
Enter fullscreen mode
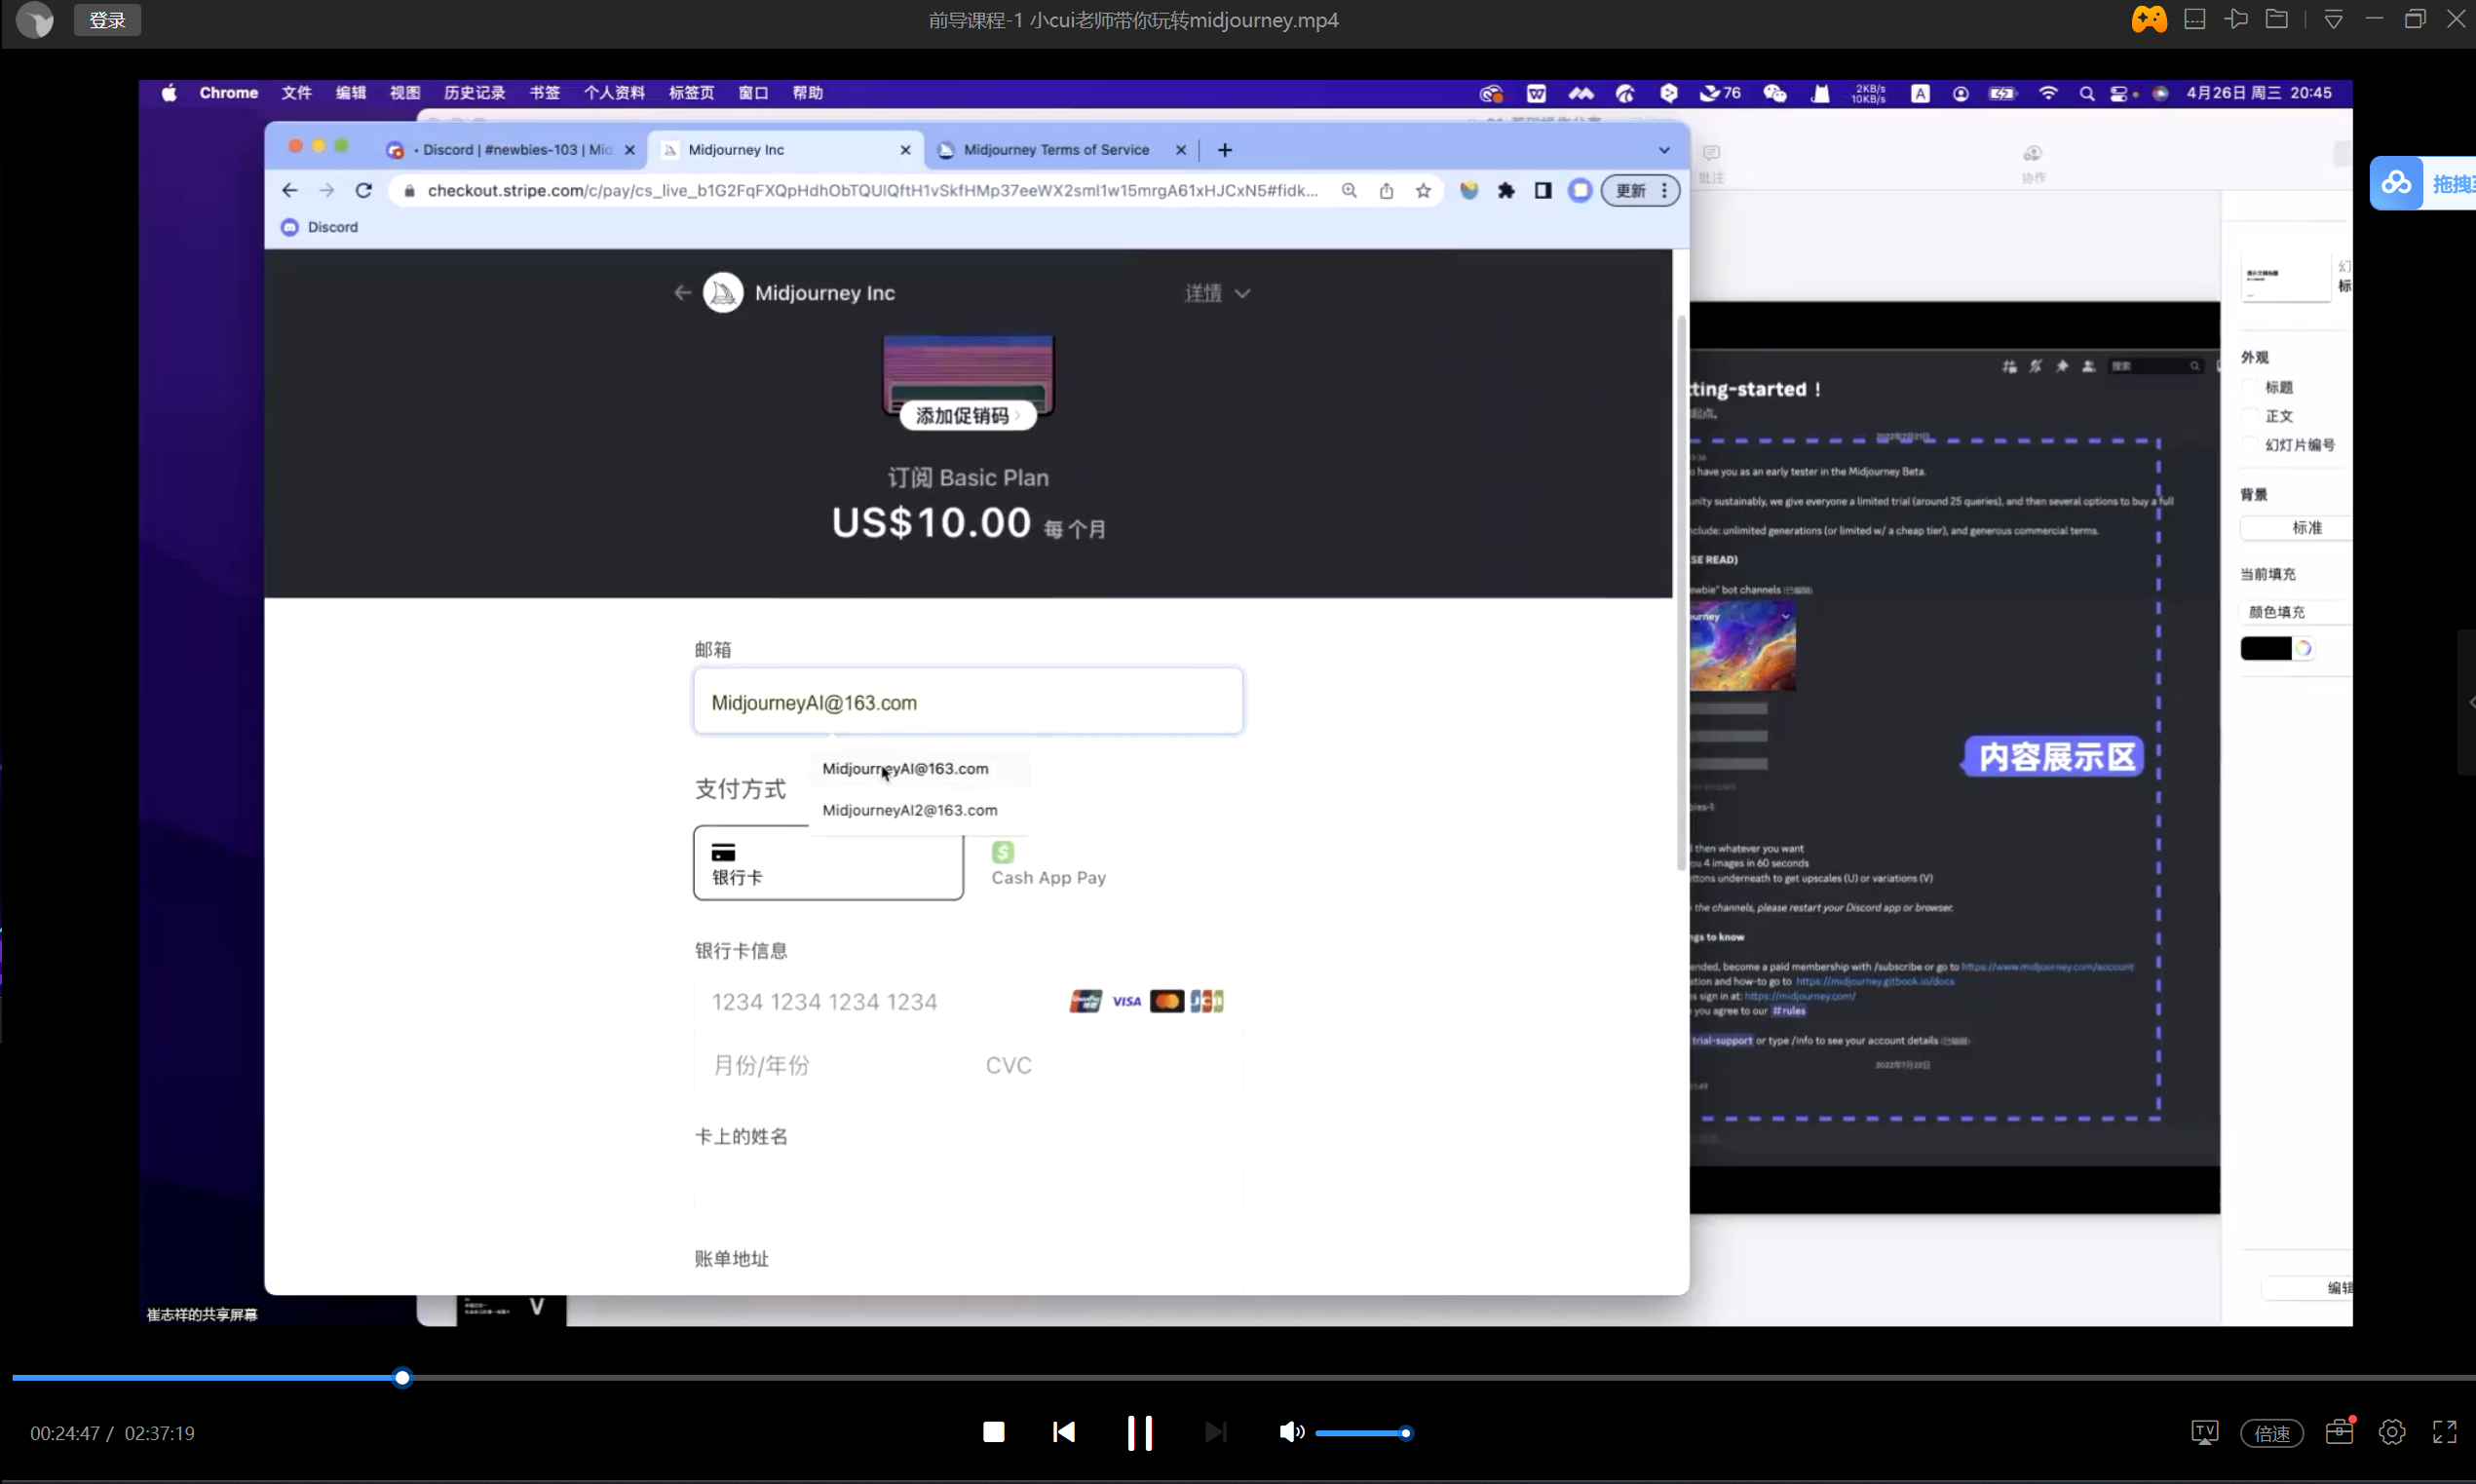2444,1432
